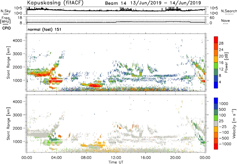Click the '60' Nave axis value
This screenshot has width=237, height=164.
click(x=212, y=18)
